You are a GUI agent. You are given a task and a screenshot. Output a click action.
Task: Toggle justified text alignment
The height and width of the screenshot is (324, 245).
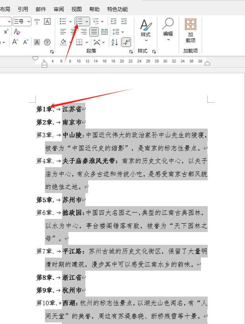coord(94,32)
